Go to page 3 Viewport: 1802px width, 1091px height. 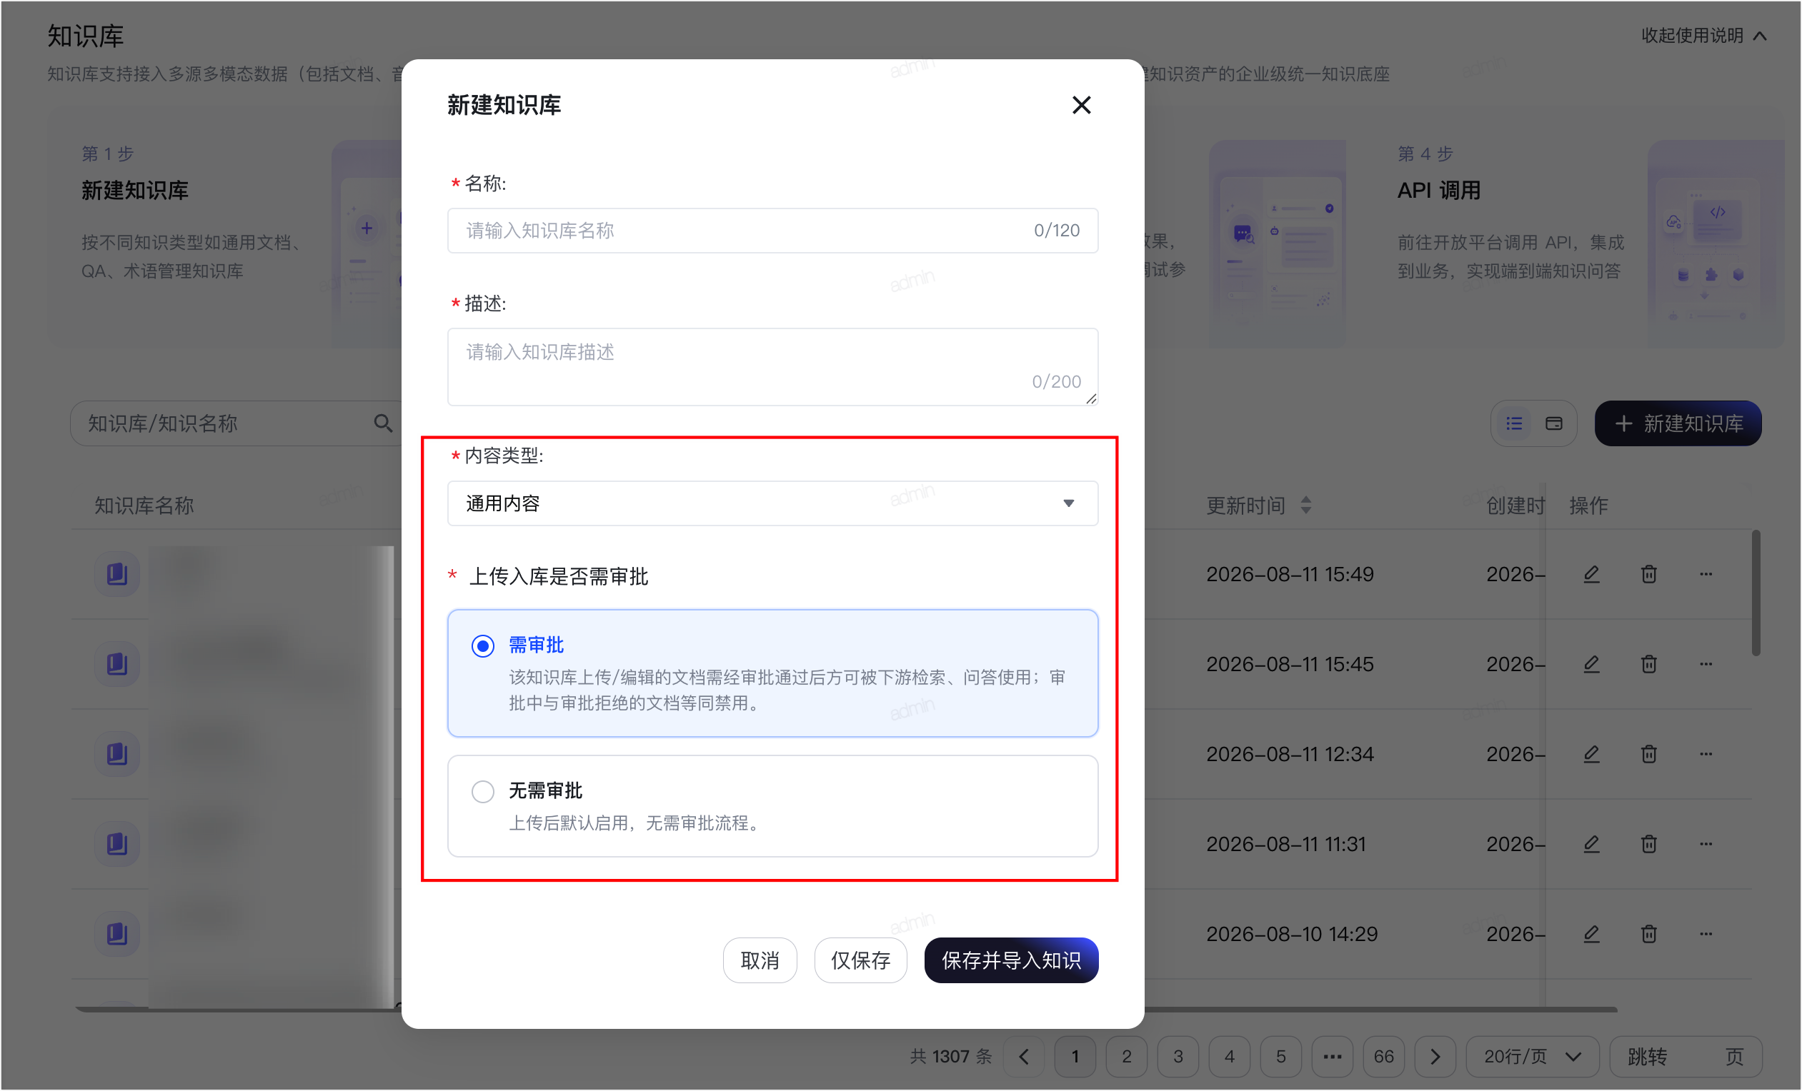coord(1178,1057)
